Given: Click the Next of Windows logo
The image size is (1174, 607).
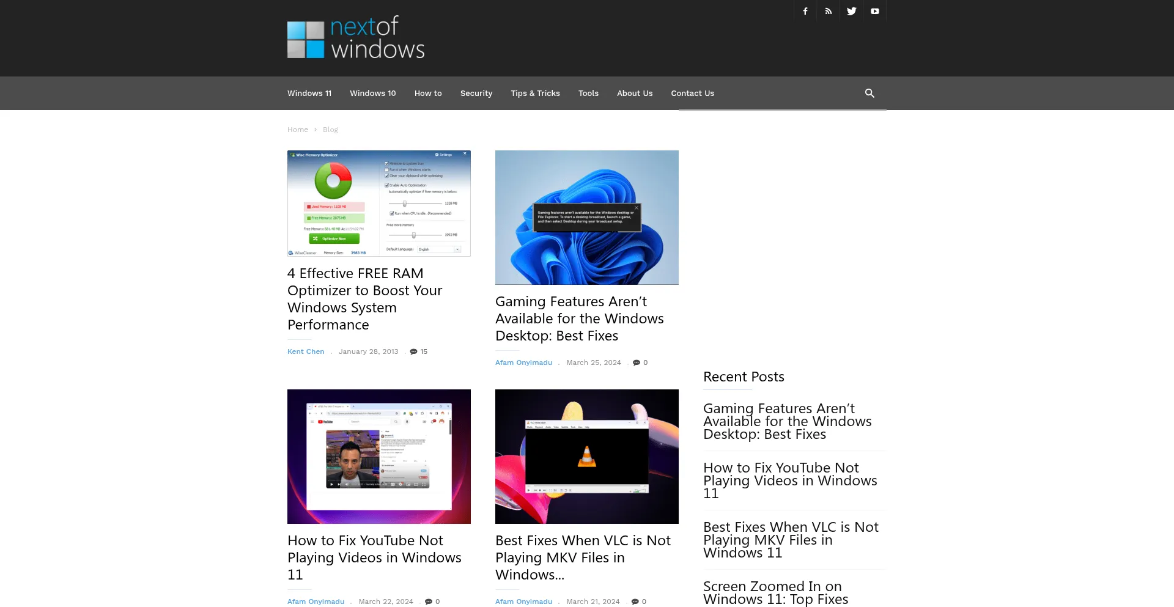Looking at the screenshot, I should coord(356,37).
